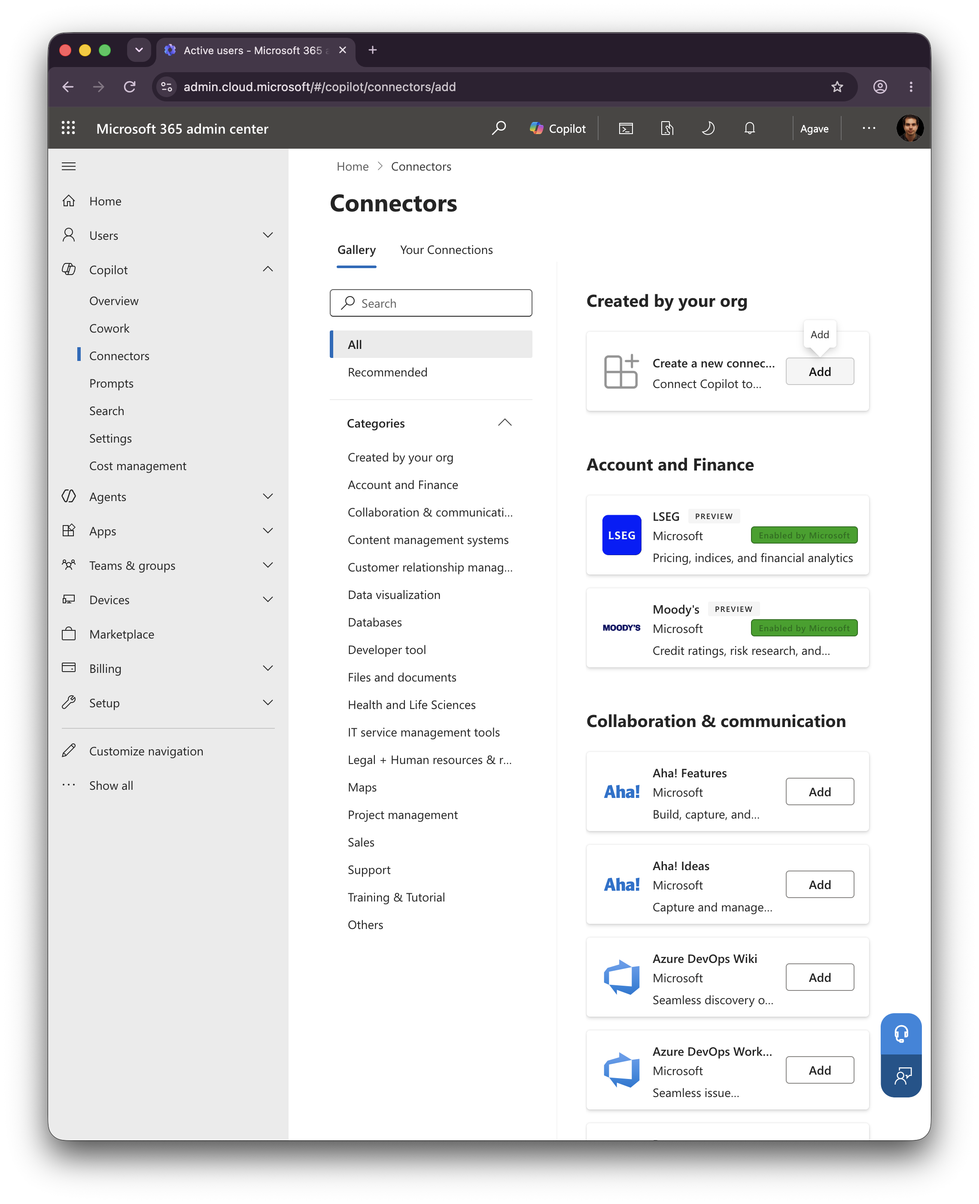This screenshot has height=1204, width=979.
Task: Expand the Apps nav section
Action: click(268, 530)
